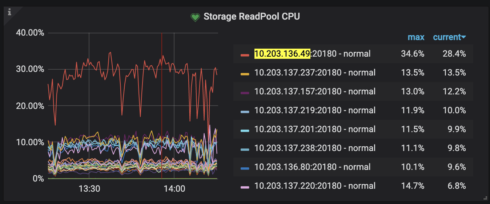Screen dimensions: 490x204
Task: Click the red color swatch for 10.203.136.49
Action: tap(245, 55)
